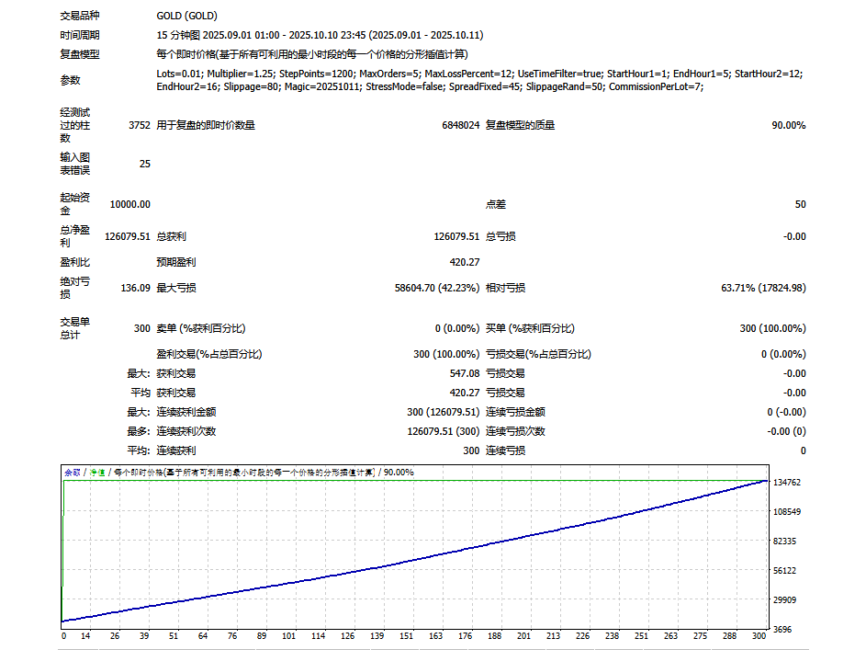Click the 盈利交易 value 300 (100.00%)
The height and width of the screenshot is (650, 866).
446,354
